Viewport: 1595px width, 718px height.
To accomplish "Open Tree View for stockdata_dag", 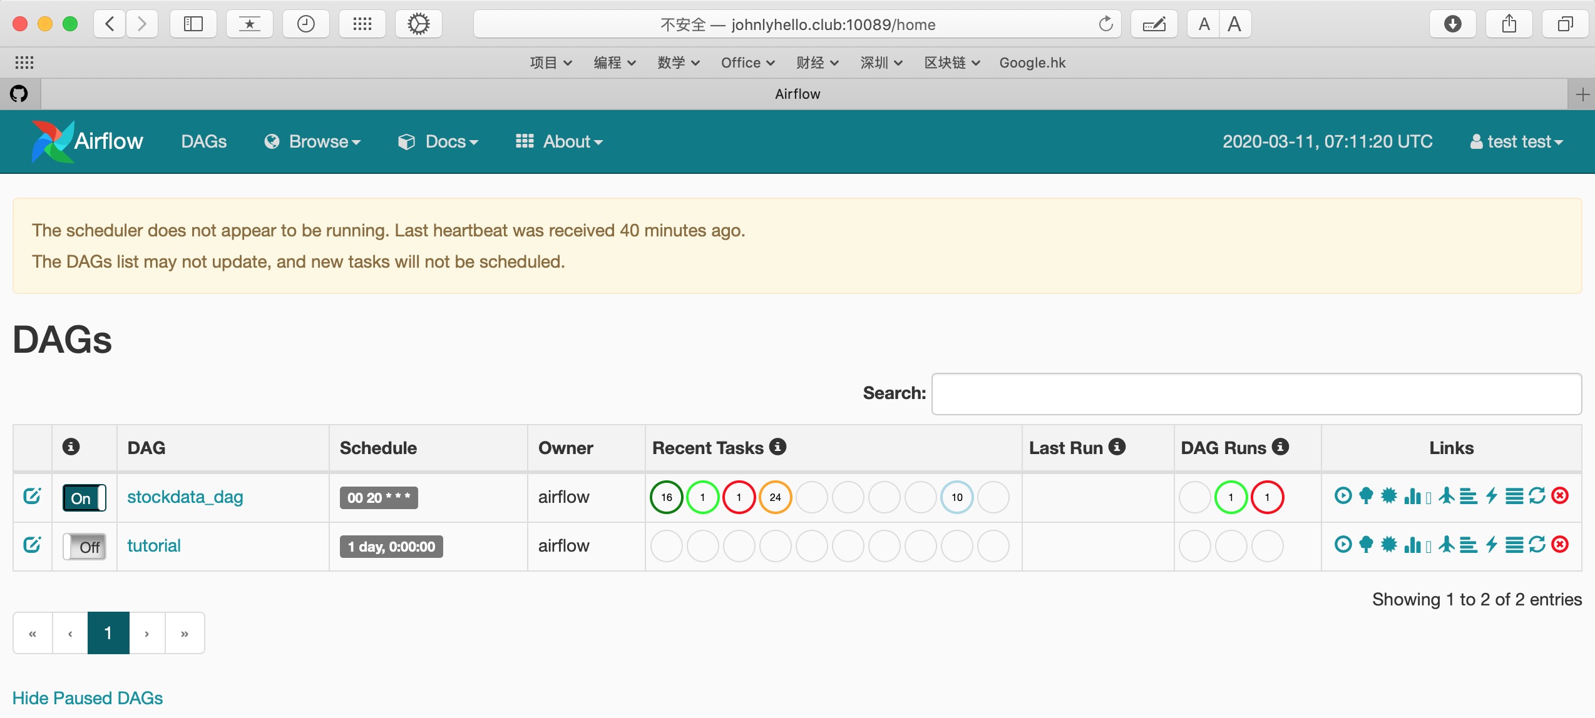I will click(x=1366, y=496).
